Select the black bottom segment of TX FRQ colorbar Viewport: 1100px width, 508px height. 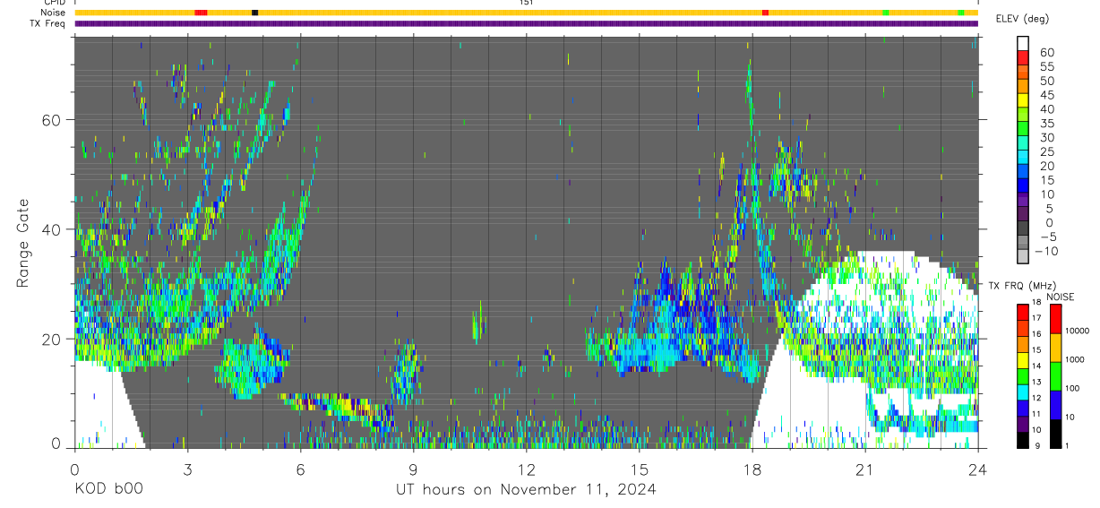click(1023, 441)
